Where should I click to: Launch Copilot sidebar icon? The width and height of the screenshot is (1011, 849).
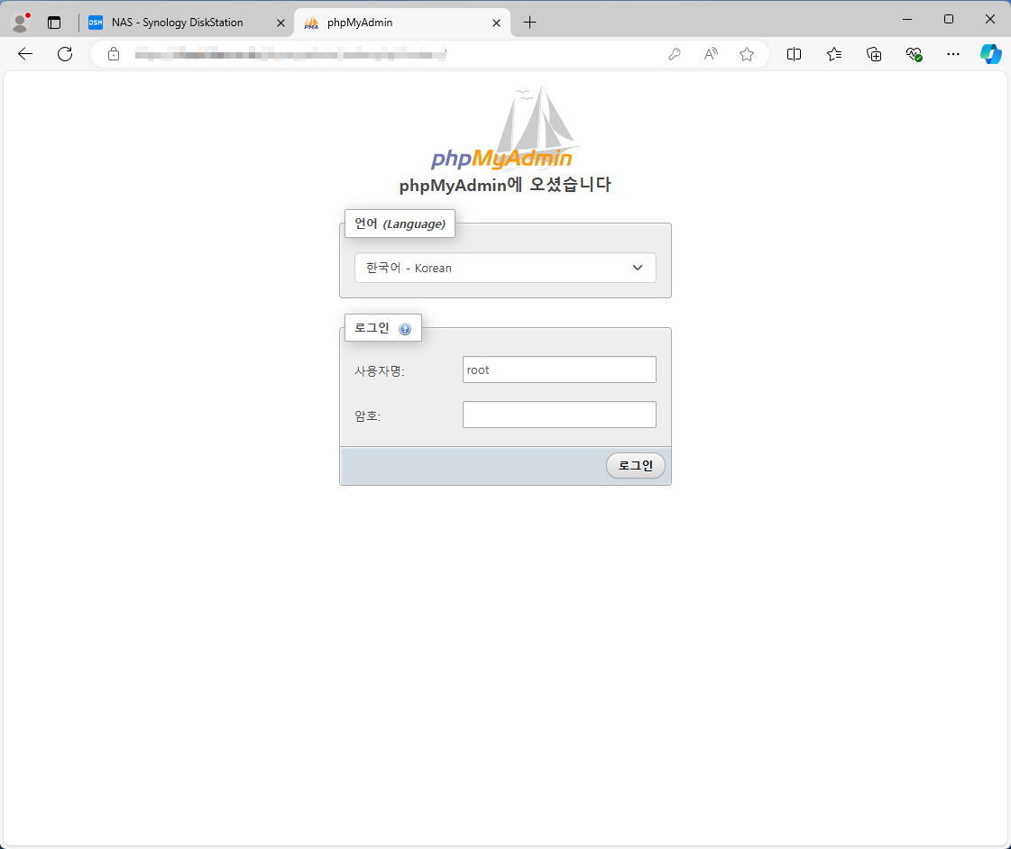[990, 54]
